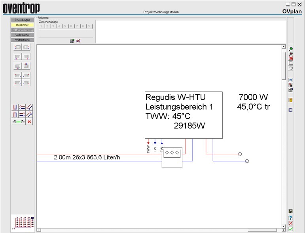Click vertical scrollbar down arrow

coord(284,226)
